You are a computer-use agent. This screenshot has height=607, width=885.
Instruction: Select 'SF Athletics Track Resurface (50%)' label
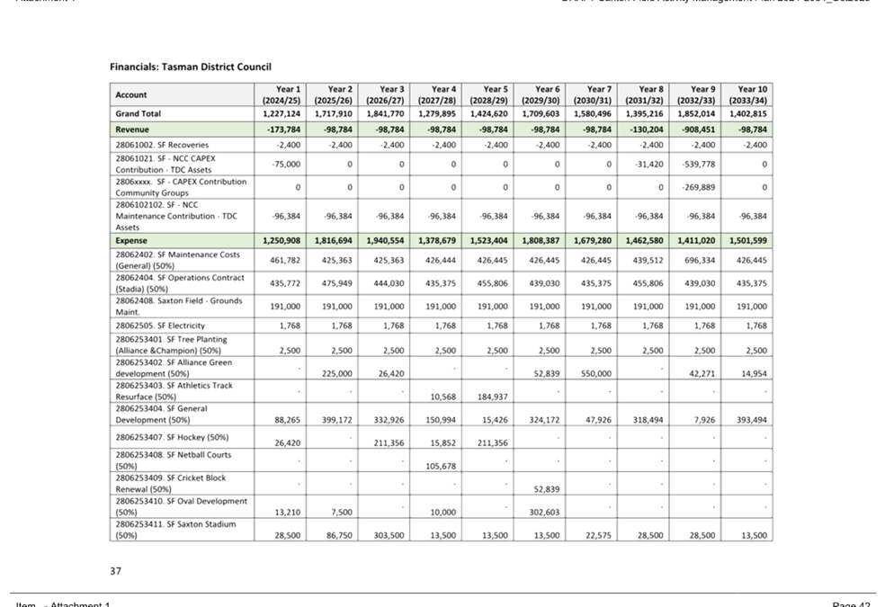(x=174, y=391)
